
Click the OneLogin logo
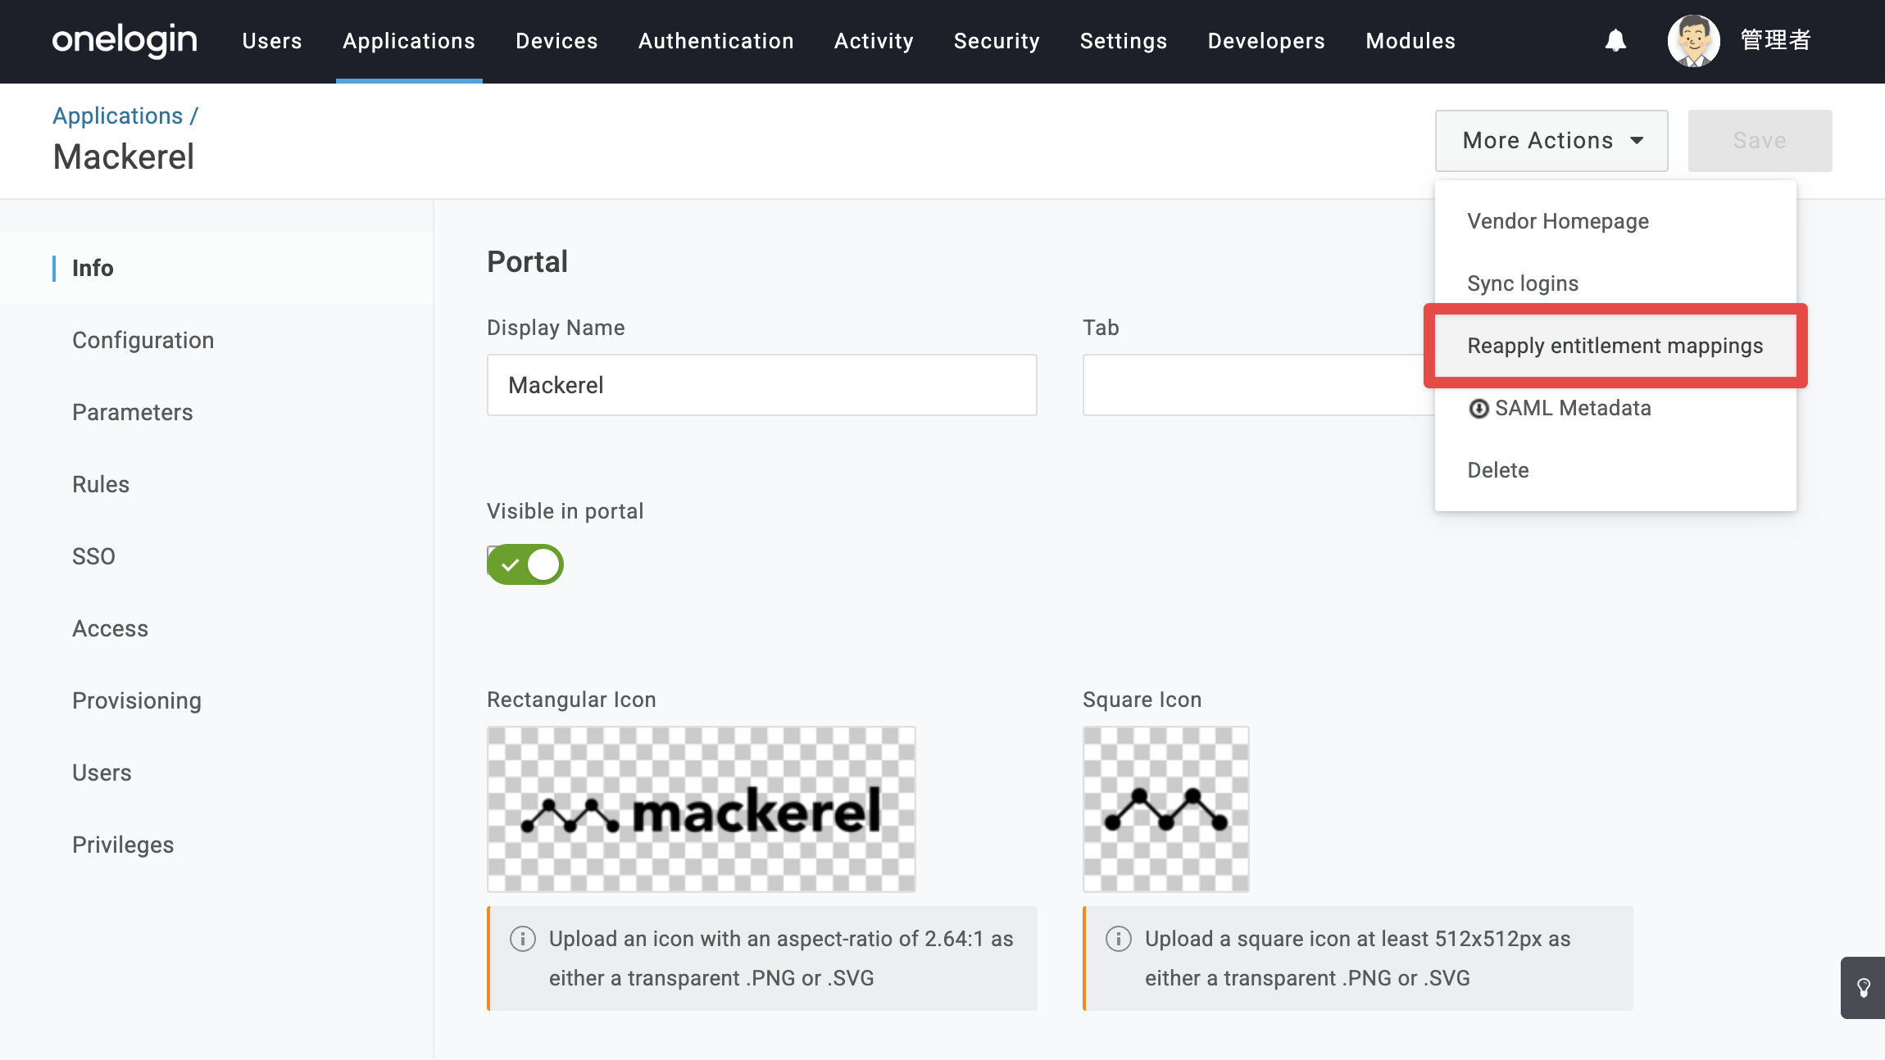(125, 40)
